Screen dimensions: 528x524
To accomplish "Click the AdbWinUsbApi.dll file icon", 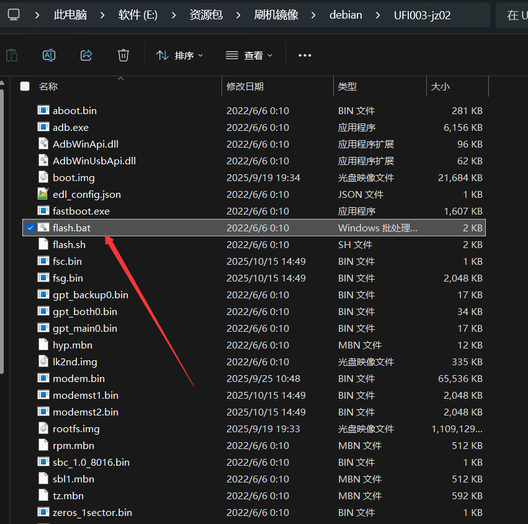I will 43,160.
